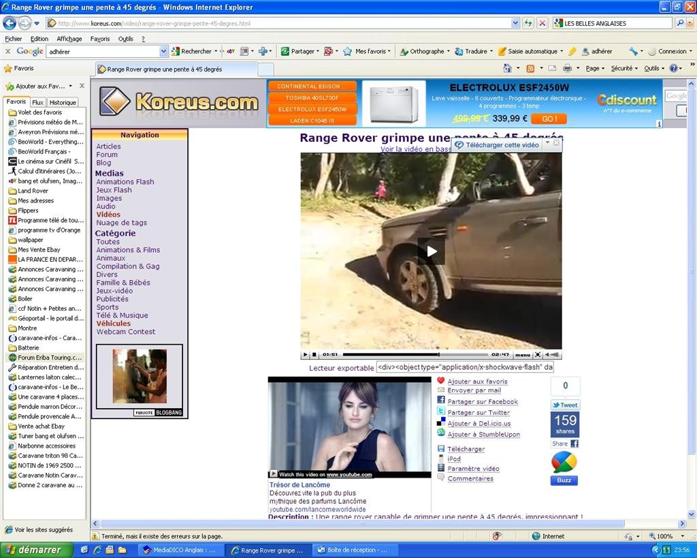Open the Page dropdown menu
697x558 pixels.
click(595, 69)
